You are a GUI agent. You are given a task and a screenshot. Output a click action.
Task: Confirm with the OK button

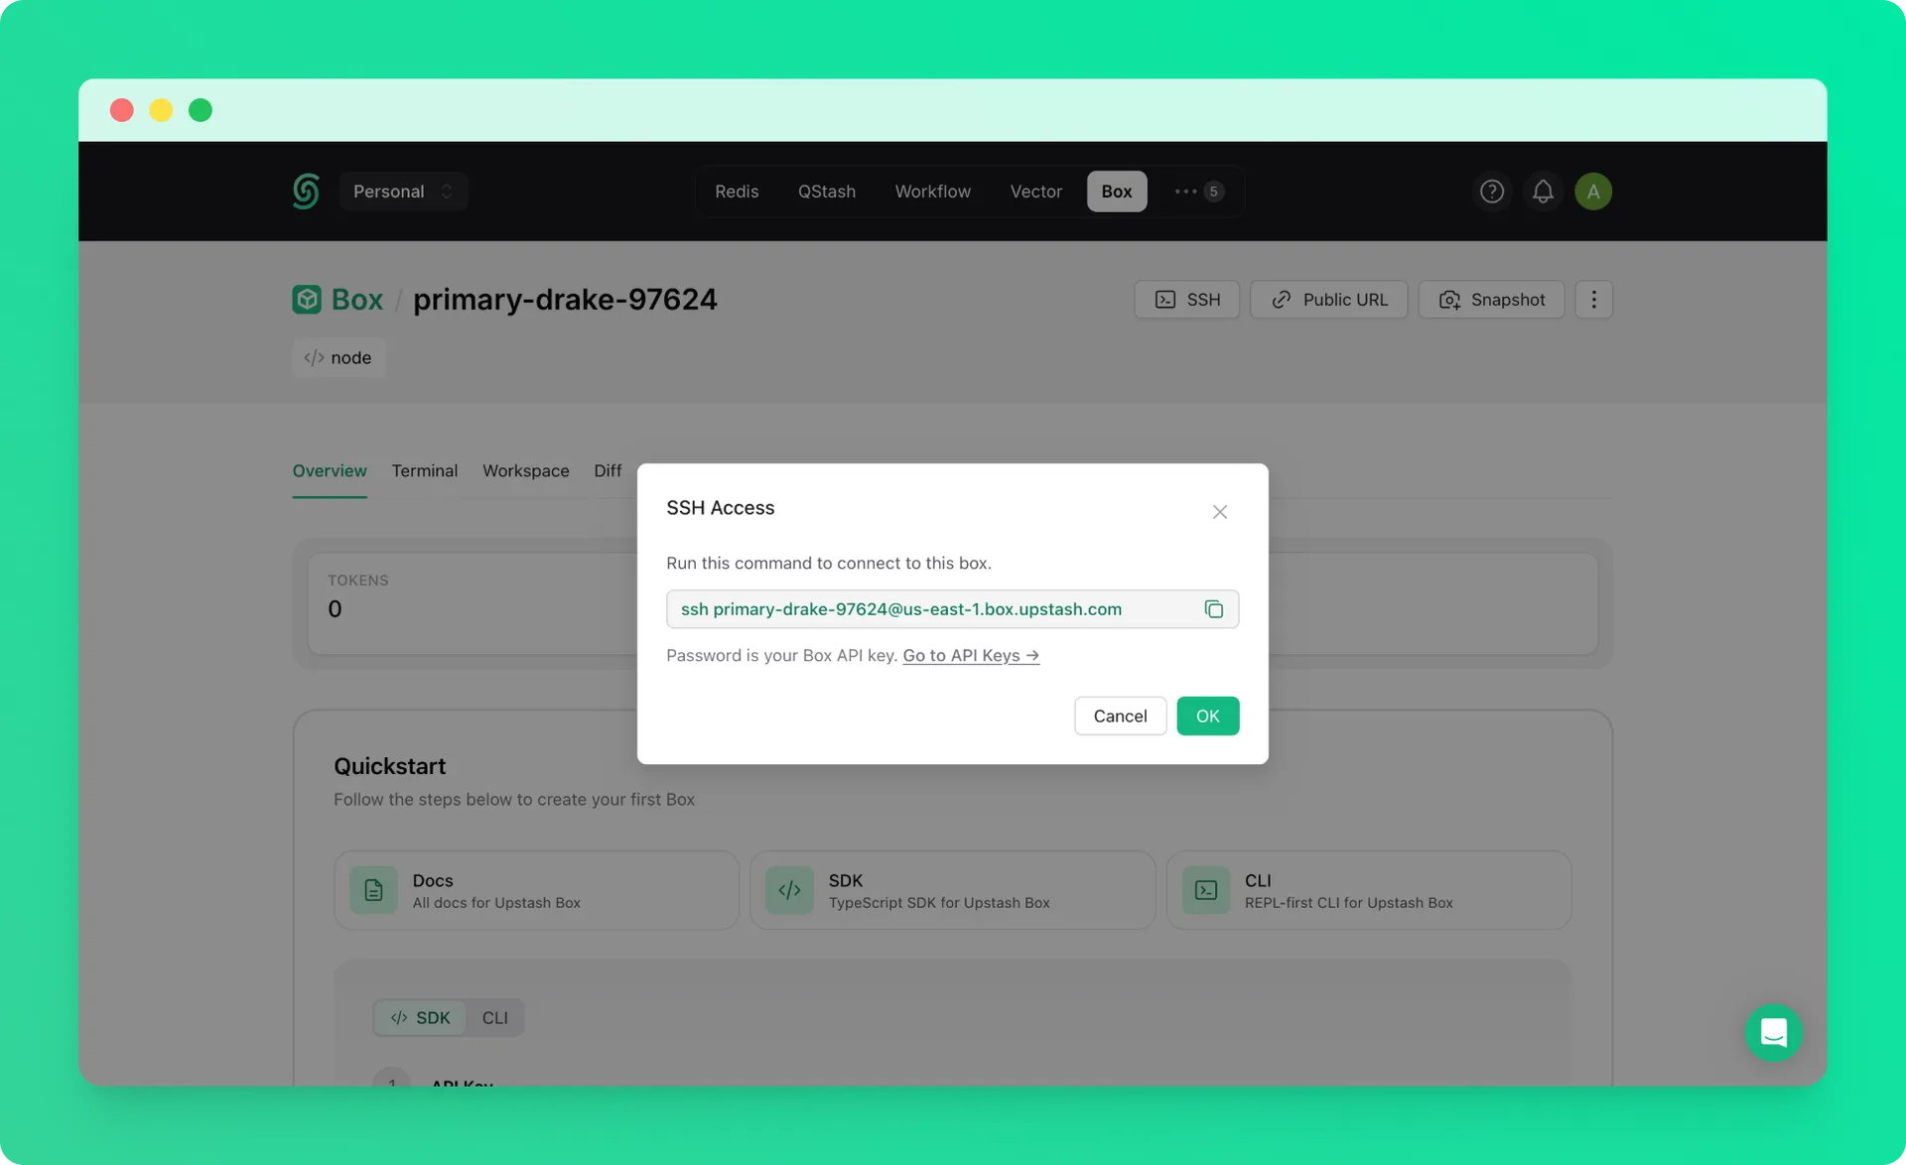click(1207, 715)
